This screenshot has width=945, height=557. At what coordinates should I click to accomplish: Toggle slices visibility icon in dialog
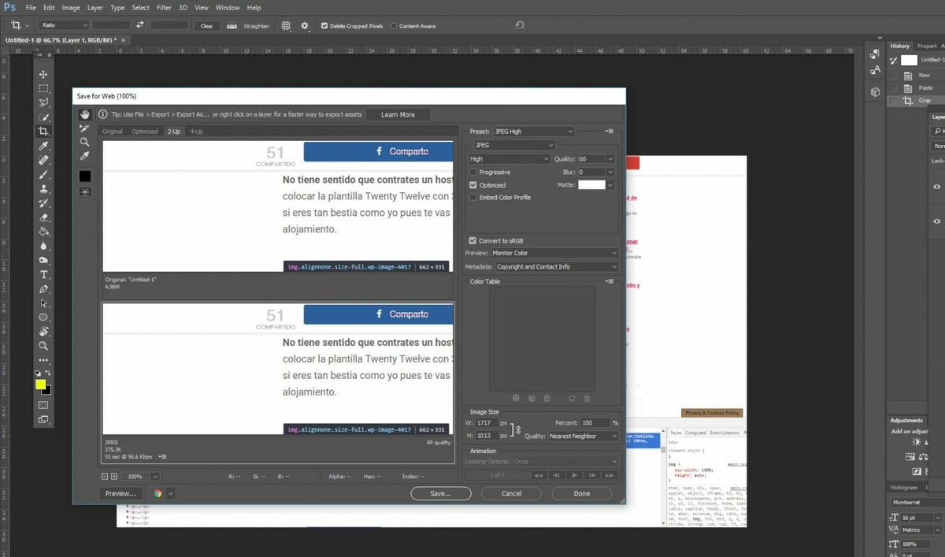click(84, 191)
